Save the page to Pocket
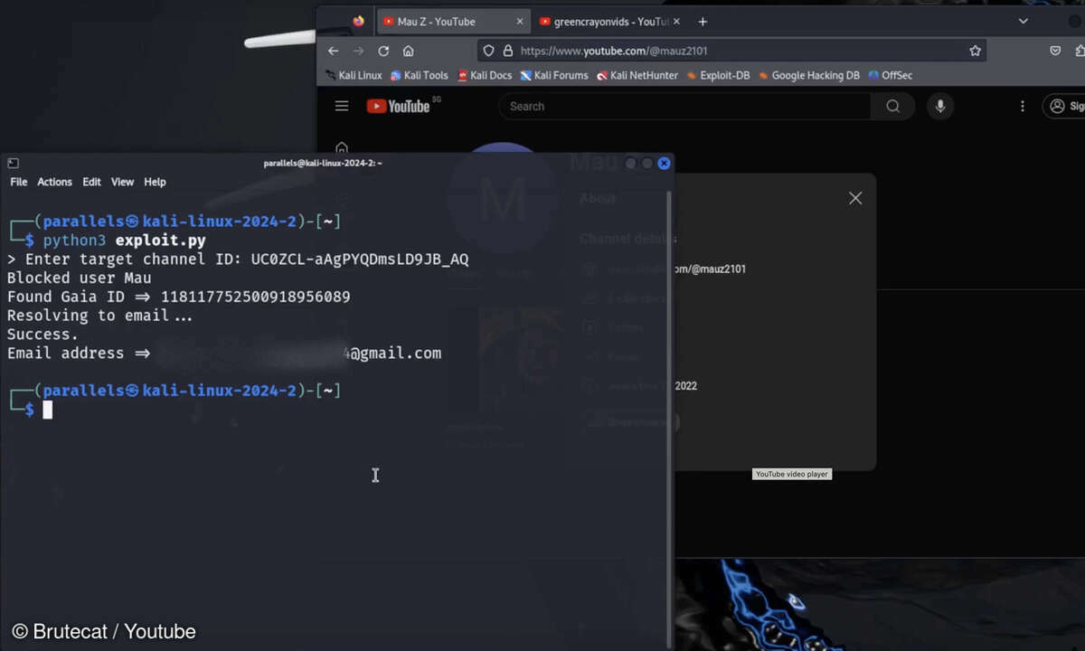This screenshot has height=651, width=1085. point(1056,51)
